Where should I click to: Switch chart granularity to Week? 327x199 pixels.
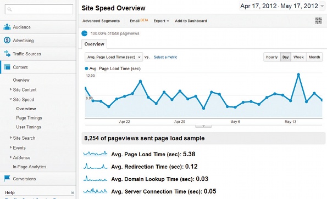pyautogui.click(x=298, y=57)
